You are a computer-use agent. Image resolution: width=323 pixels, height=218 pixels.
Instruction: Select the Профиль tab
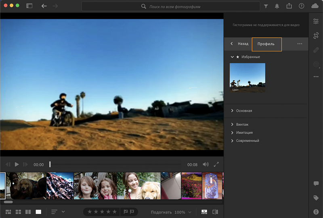[x=266, y=44]
